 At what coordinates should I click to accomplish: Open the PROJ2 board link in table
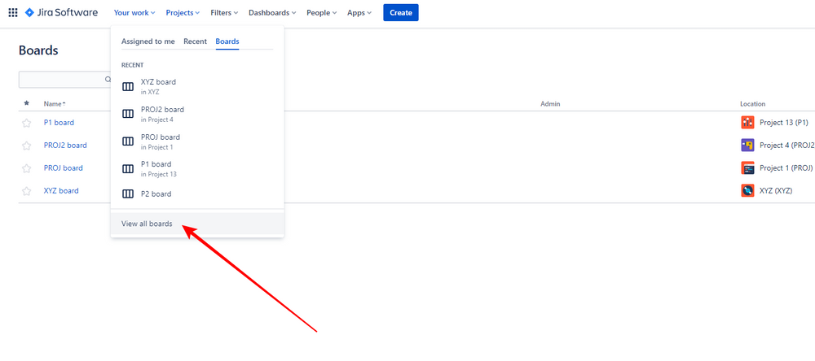click(x=65, y=146)
